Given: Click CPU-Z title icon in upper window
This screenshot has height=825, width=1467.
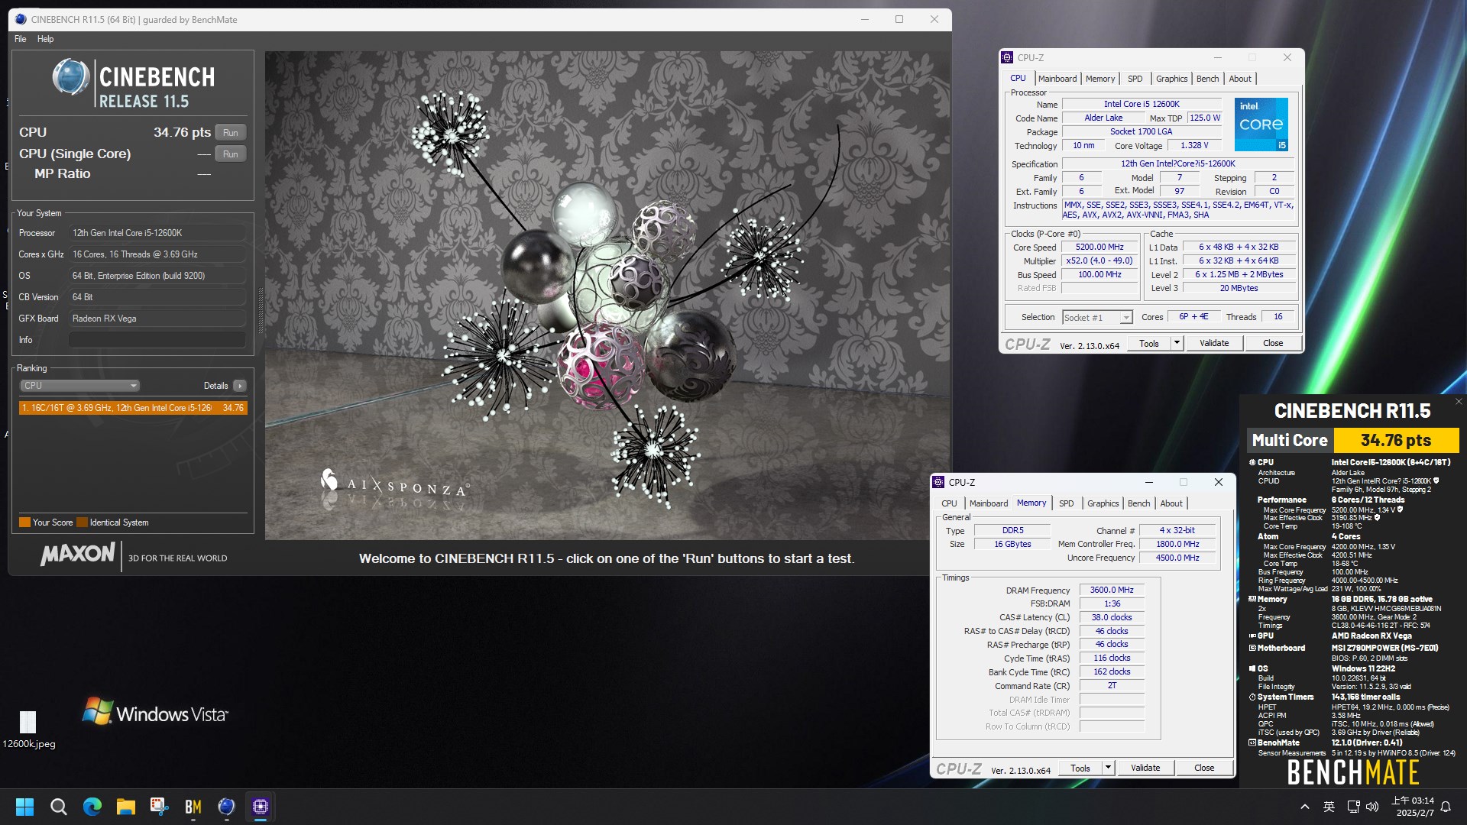Looking at the screenshot, I should coord(1007,57).
